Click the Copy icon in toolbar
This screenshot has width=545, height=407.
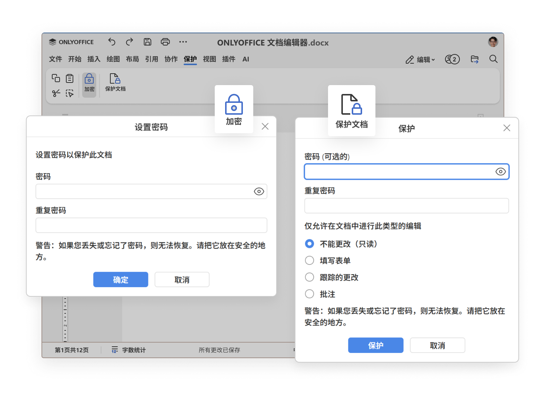[x=56, y=78]
